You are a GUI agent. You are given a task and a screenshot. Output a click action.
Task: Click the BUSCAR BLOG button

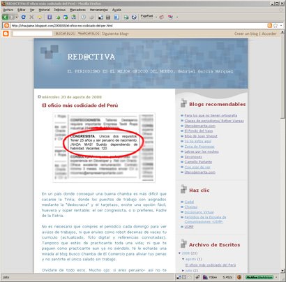[65, 34]
